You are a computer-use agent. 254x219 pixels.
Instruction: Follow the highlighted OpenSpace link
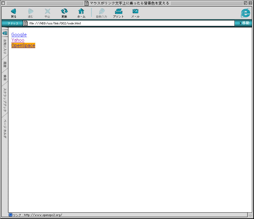(23, 45)
